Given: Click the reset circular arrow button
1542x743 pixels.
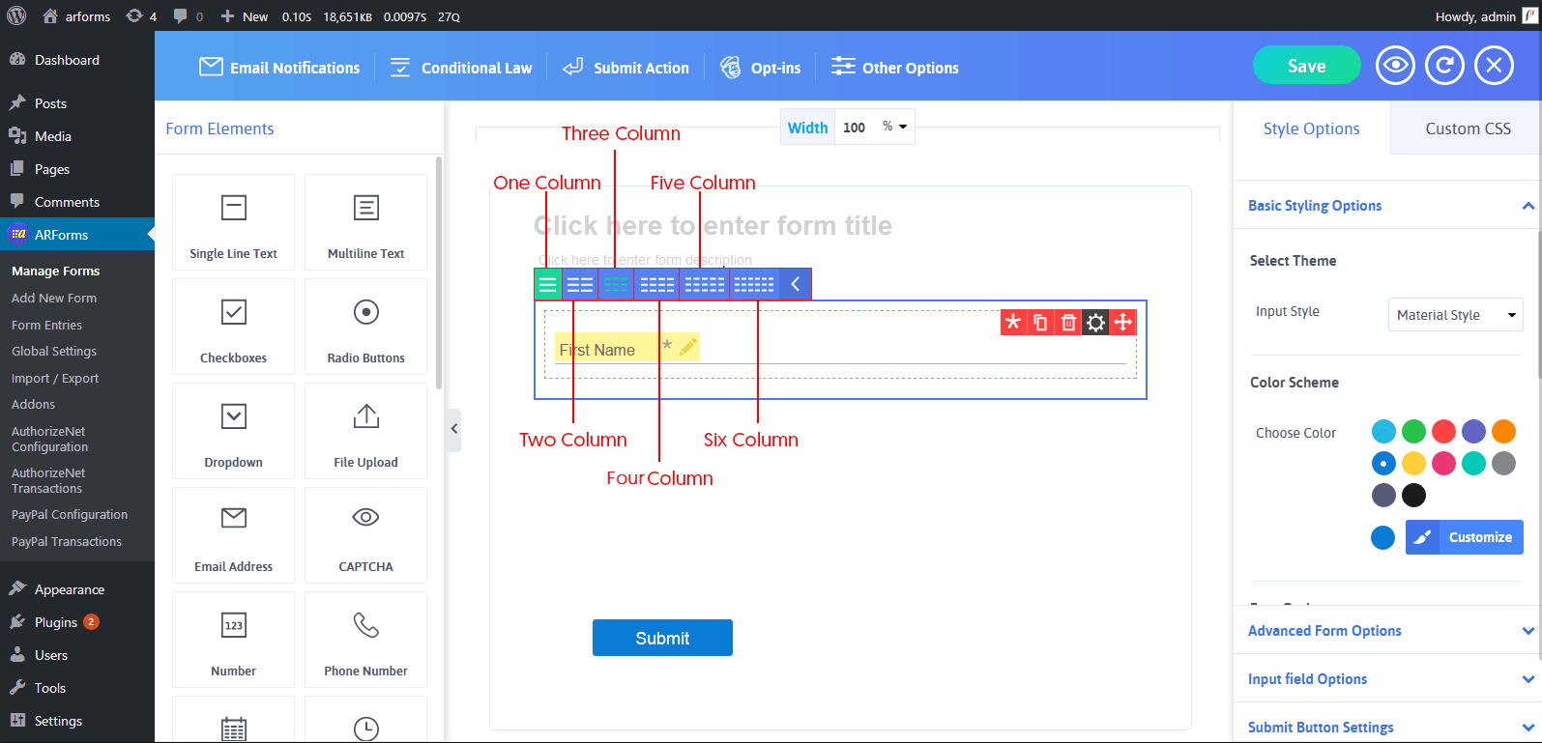Looking at the screenshot, I should 1444,66.
